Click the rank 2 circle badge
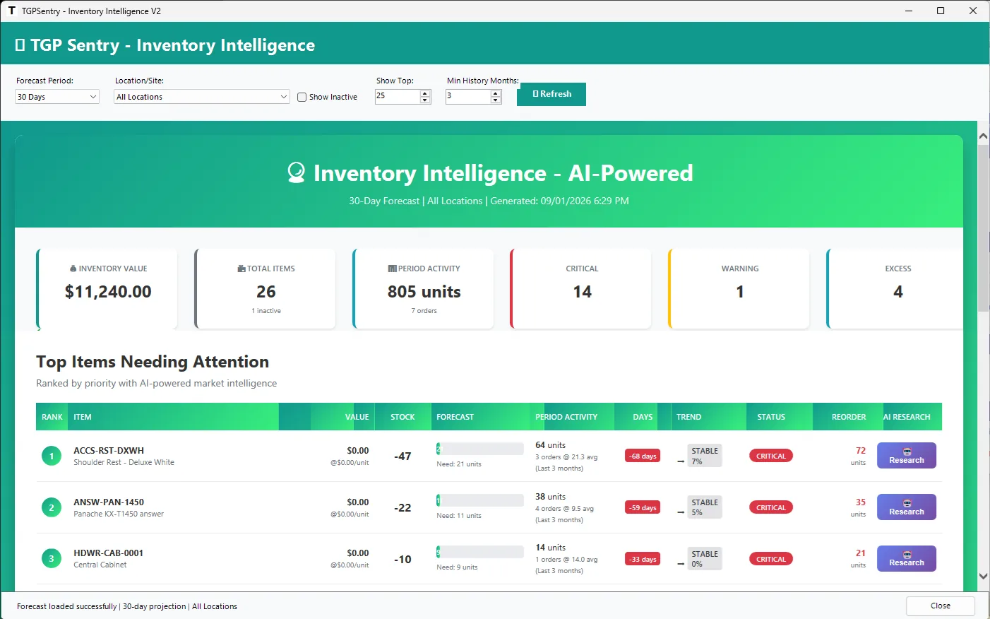Image resolution: width=990 pixels, height=619 pixels. pyautogui.click(x=51, y=507)
